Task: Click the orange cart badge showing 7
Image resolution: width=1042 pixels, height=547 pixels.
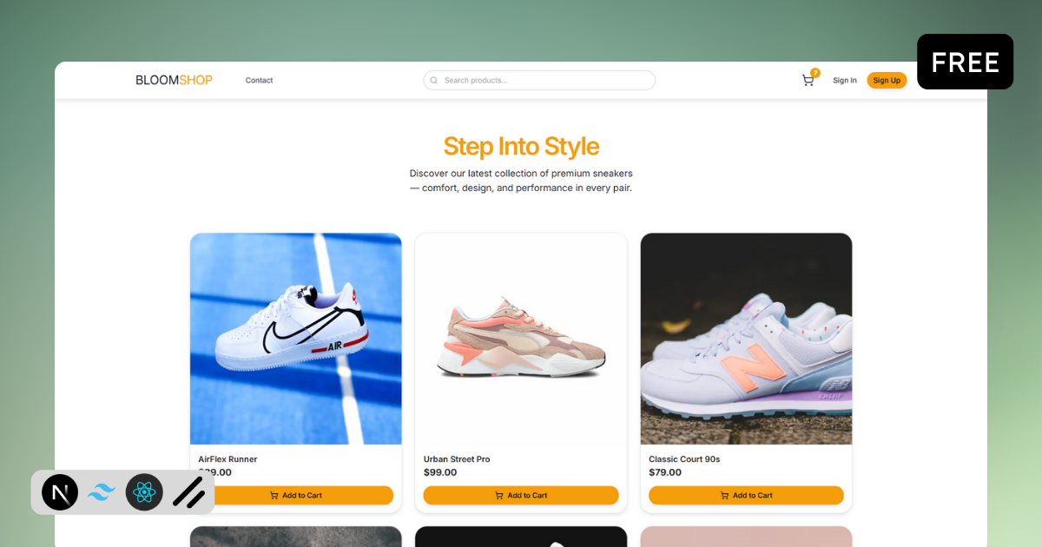Action: (x=814, y=73)
